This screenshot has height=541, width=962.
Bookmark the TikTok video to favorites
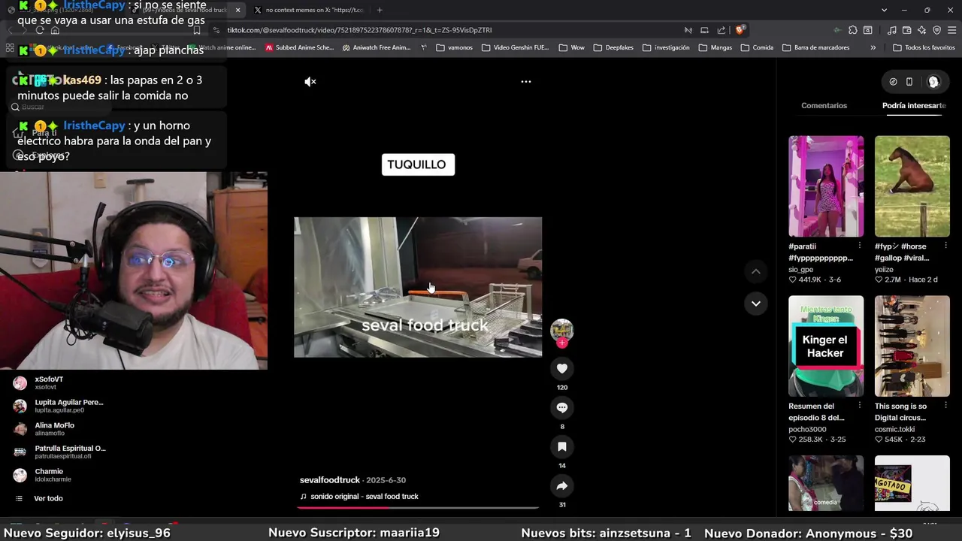561,446
